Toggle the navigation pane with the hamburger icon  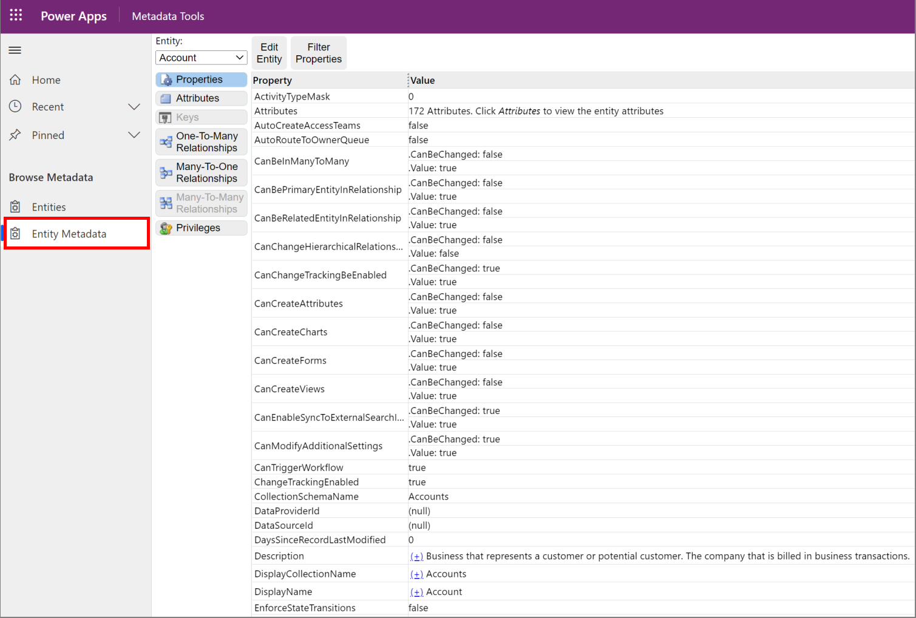click(x=15, y=50)
